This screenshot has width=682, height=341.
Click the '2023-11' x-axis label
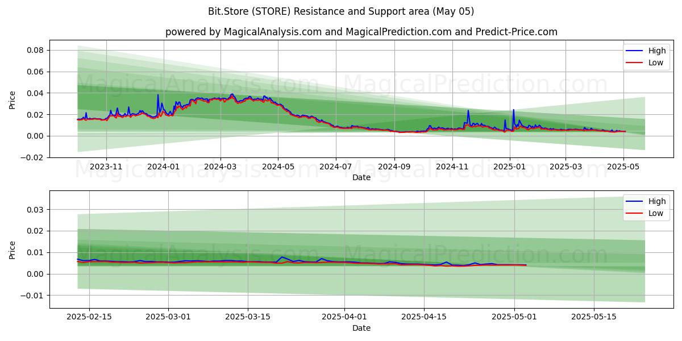106,167
